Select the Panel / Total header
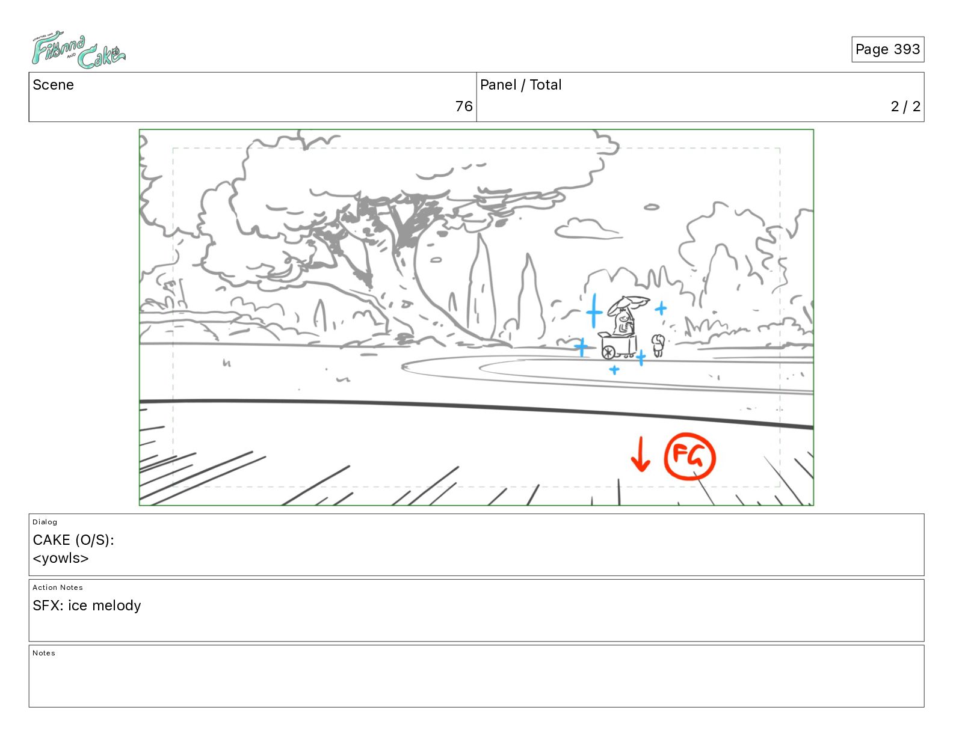 [520, 85]
